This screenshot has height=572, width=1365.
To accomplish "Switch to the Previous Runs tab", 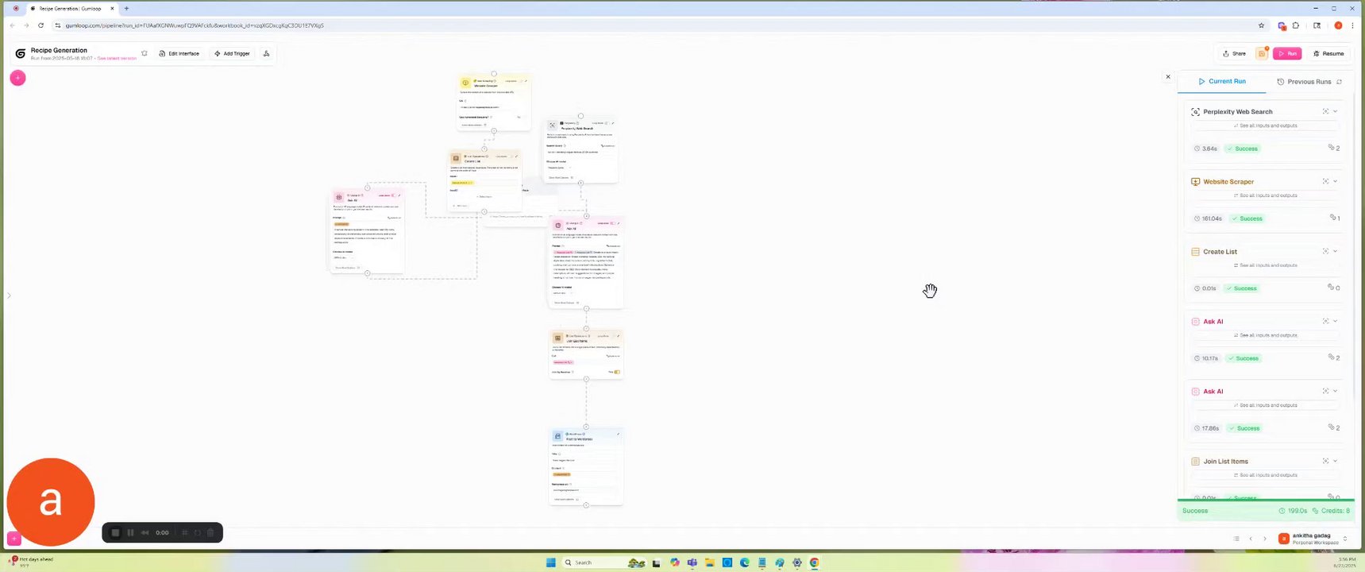I will pyautogui.click(x=1304, y=82).
